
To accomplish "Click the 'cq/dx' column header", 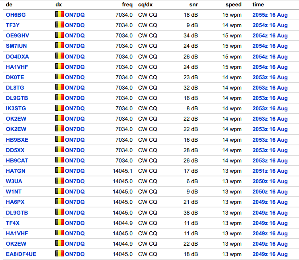I will click(145, 4).
